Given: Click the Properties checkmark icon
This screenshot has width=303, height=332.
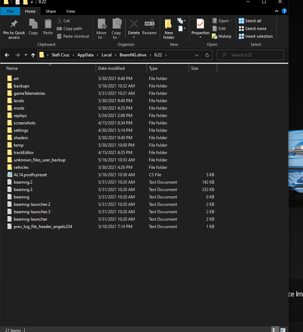Looking at the screenshot, I should pos(201,24).
